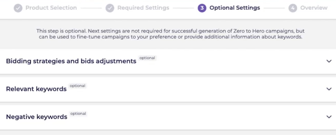Image resolution: width=336 pixels, height=135 pixels.
Task: Click the Required Settings checkmark icon
Action: click(110, 8)
